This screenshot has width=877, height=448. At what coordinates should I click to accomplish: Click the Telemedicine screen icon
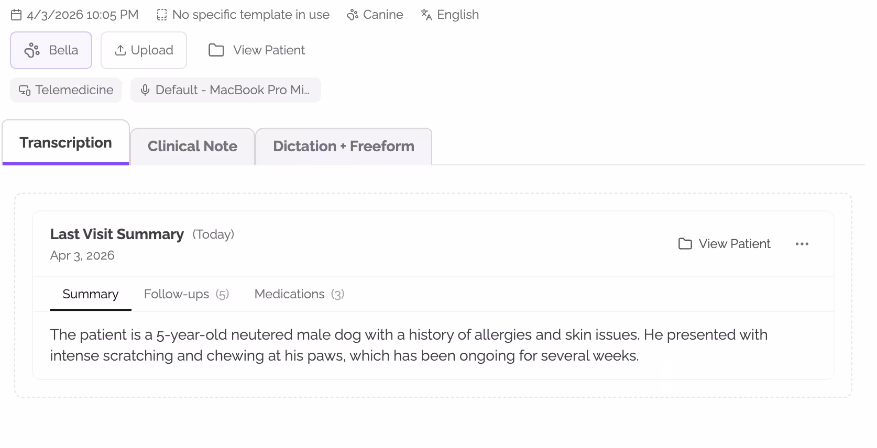(x=25, y=90)
